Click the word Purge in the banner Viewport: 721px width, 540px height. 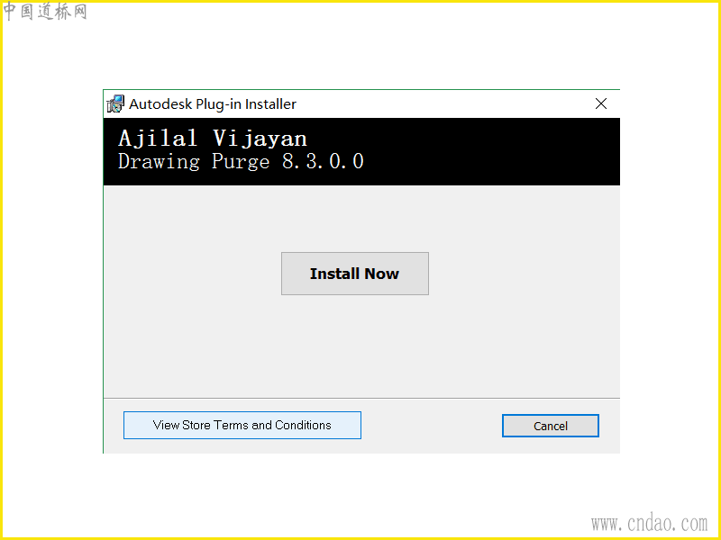241,162
